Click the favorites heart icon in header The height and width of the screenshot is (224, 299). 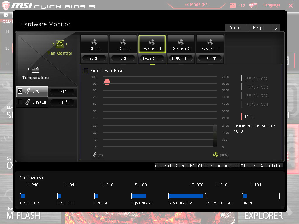tap(253, 6)
